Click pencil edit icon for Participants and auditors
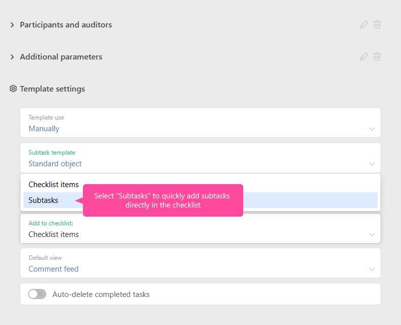401x325 pixels. pyautogui.click(x=363, y=24)
